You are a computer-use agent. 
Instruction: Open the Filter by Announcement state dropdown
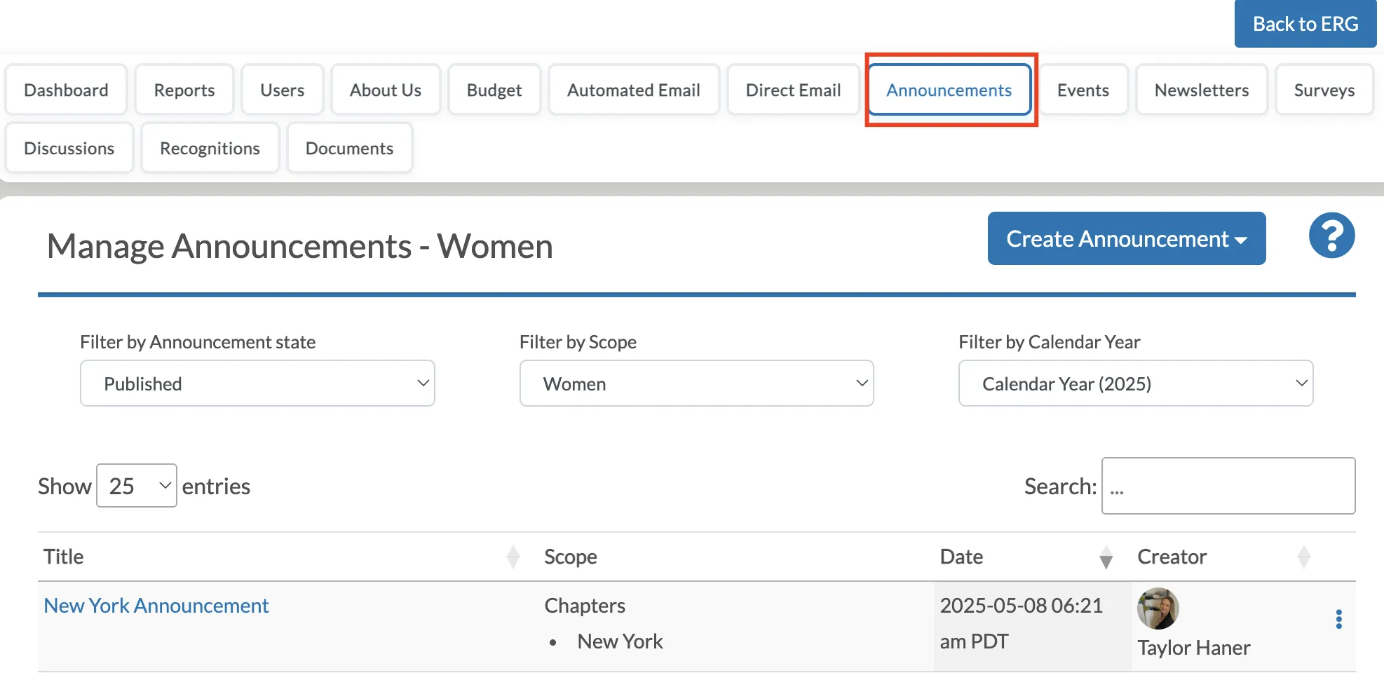point(257,383)
